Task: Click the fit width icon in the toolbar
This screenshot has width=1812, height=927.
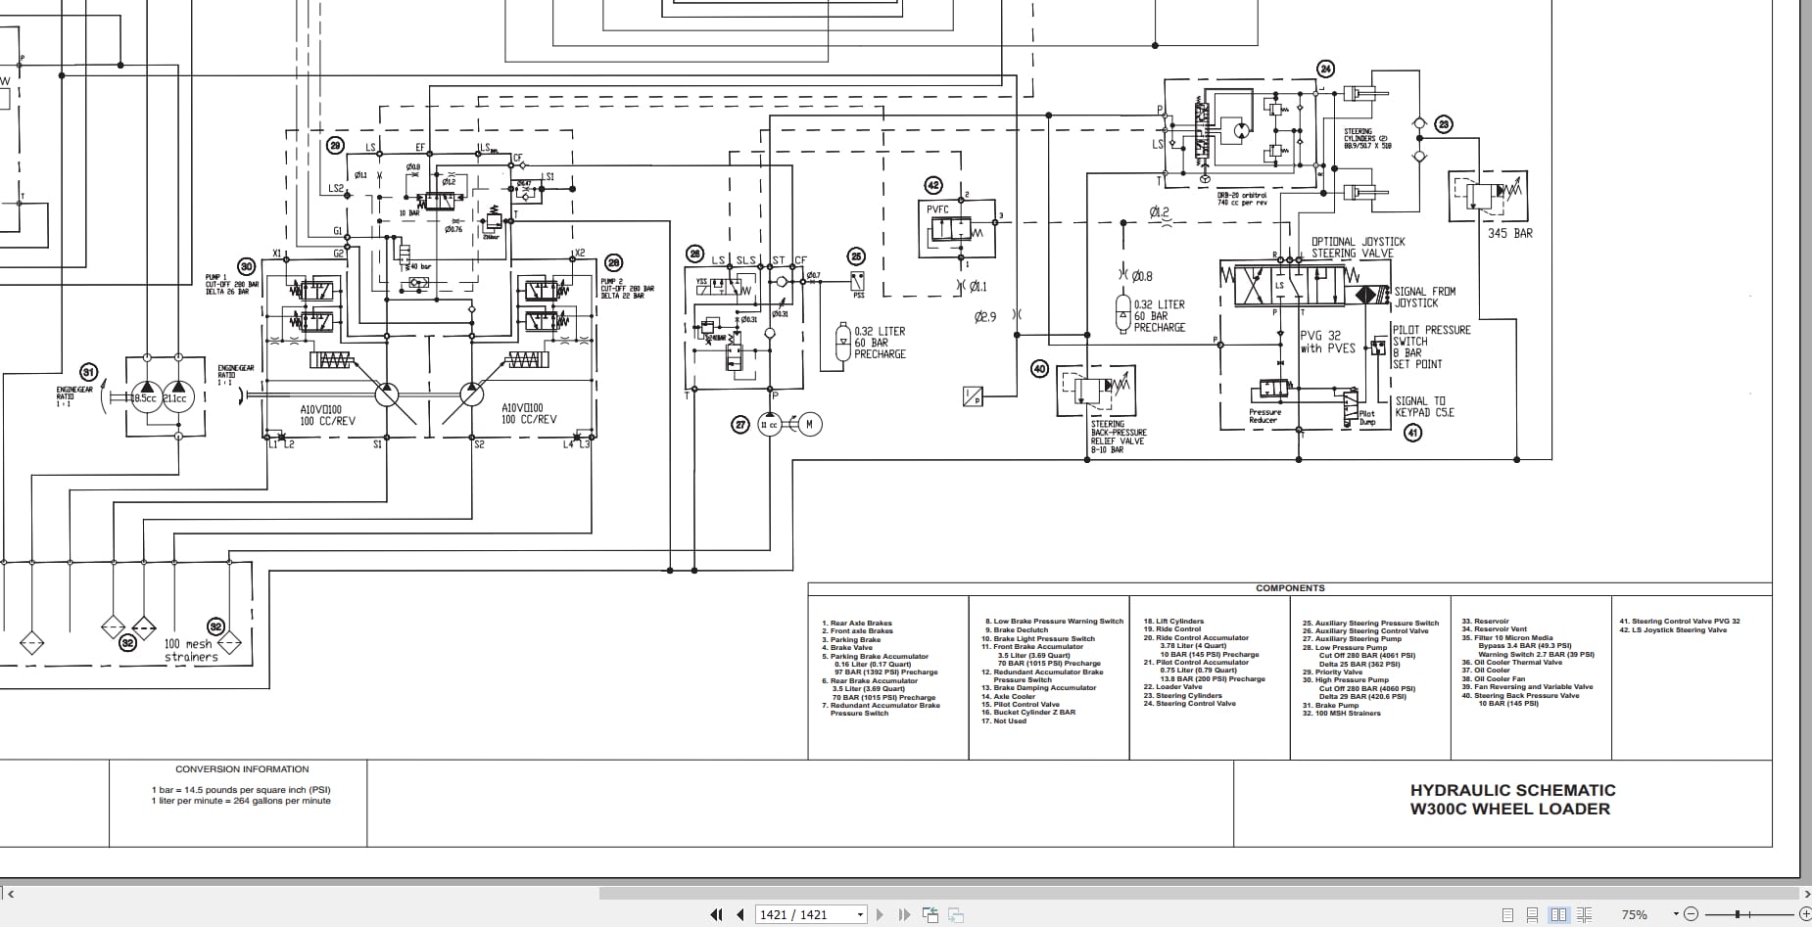Action: [955, 914]
